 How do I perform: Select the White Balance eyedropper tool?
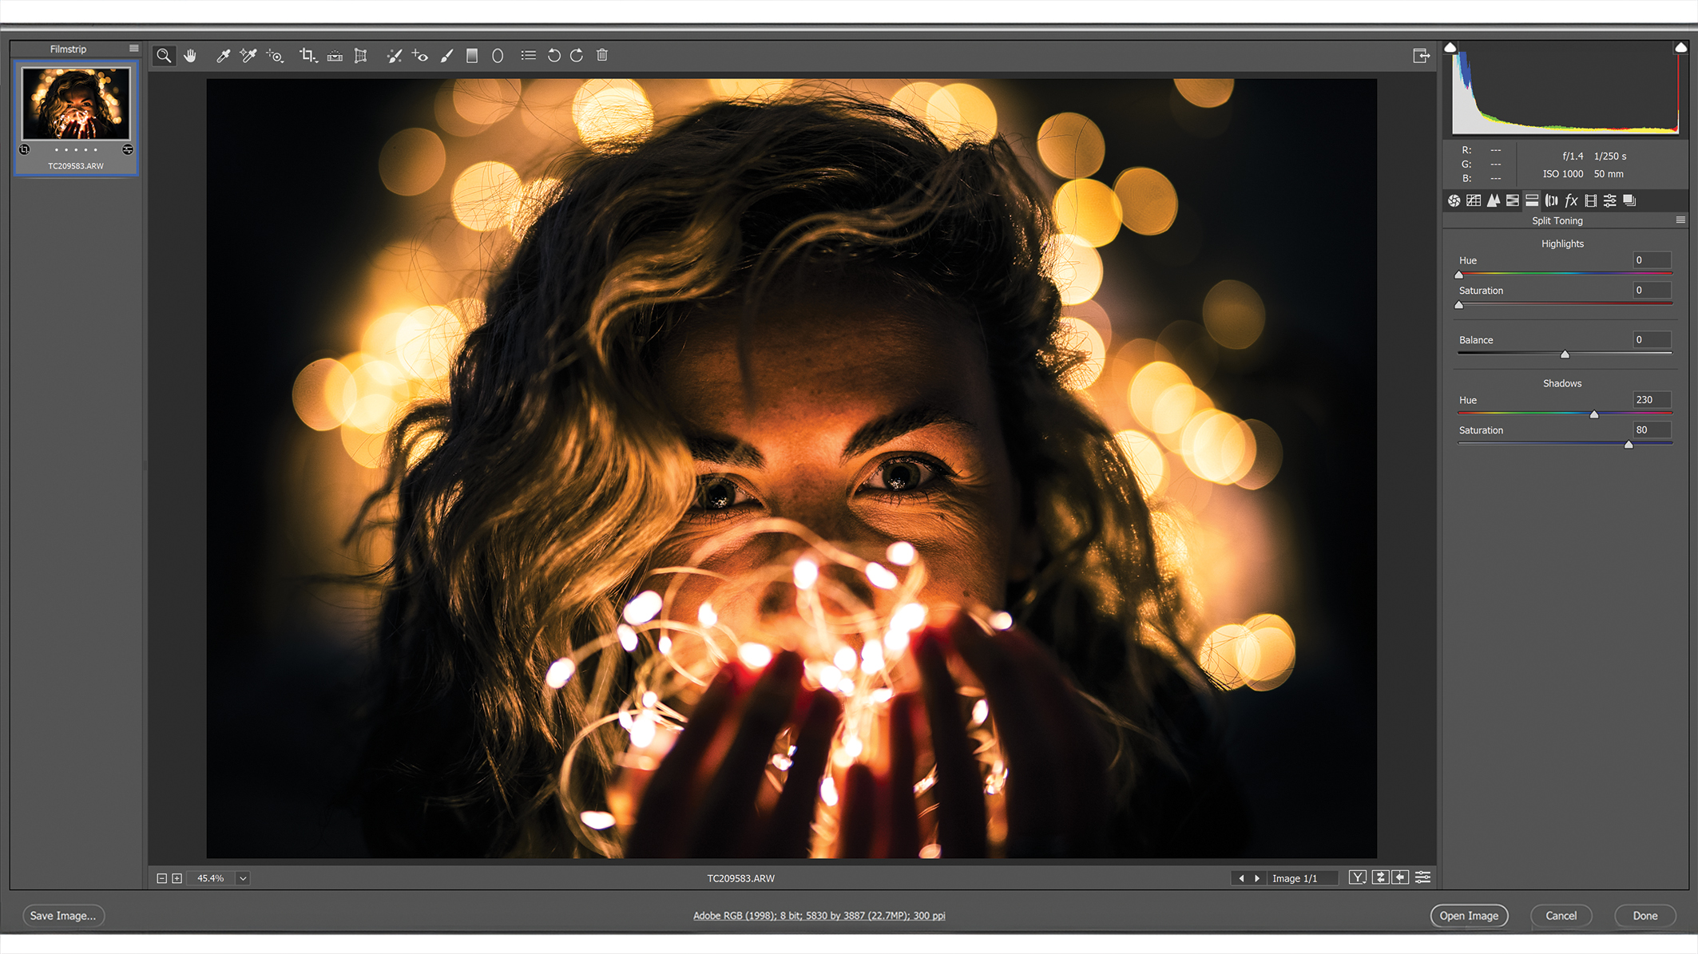tap(224, 55)
